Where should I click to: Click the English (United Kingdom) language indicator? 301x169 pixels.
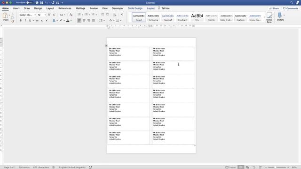coord(72,167)
